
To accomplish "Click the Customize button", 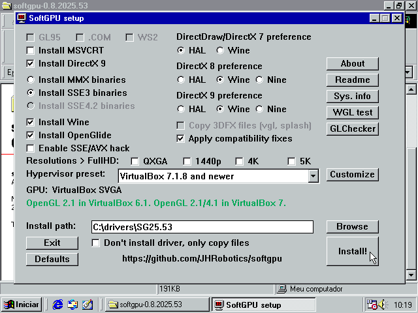I will (x=352, y=174).
